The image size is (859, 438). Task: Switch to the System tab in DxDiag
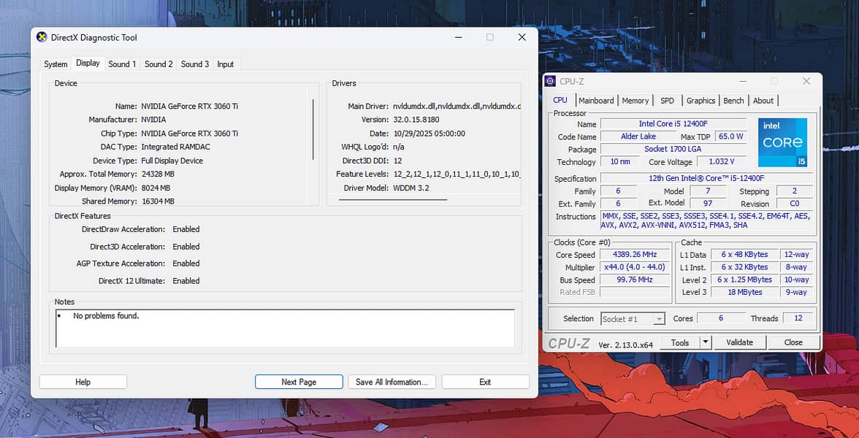pos(56,64)
